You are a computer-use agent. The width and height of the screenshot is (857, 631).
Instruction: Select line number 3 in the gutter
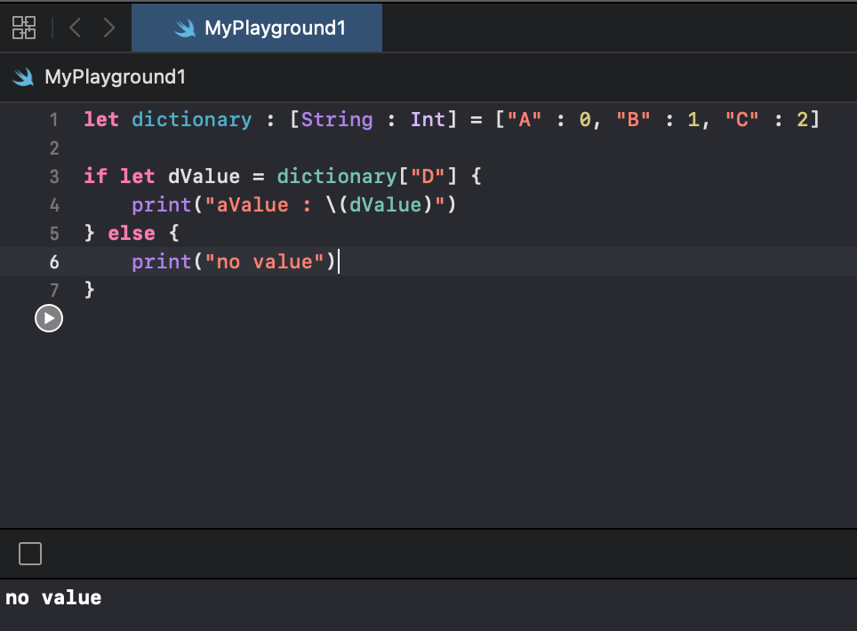(54, 177)
